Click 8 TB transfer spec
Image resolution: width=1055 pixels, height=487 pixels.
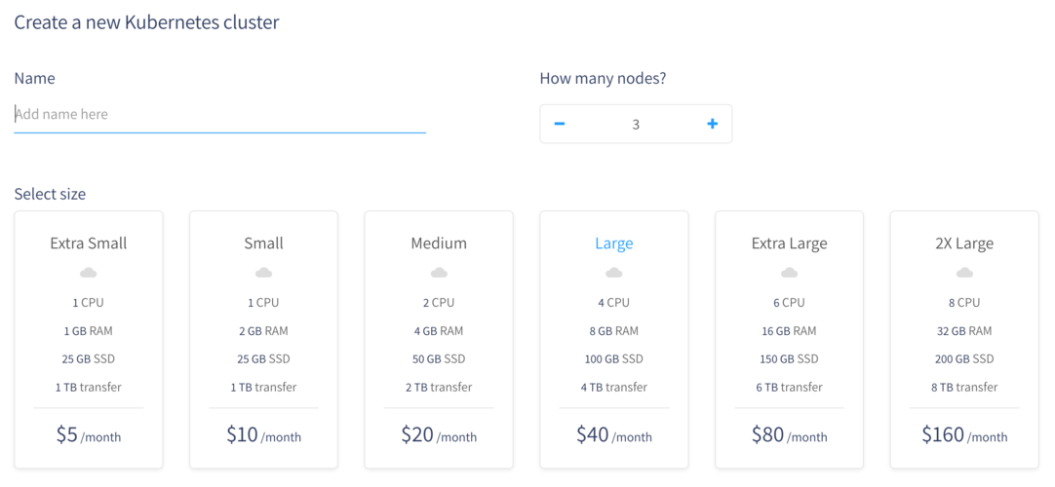[x=964, y=387]
